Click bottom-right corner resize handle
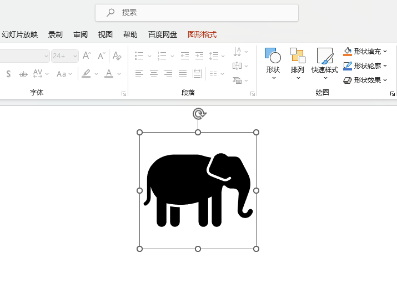Viewport: 397px width, 293px height. 256,249
